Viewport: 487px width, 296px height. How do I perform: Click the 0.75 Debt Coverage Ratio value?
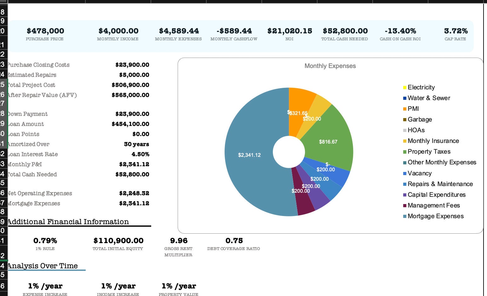click(234, 241)
